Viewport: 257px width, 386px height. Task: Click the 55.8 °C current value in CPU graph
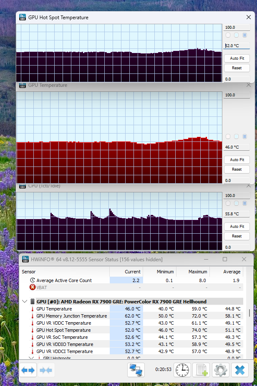237,214
